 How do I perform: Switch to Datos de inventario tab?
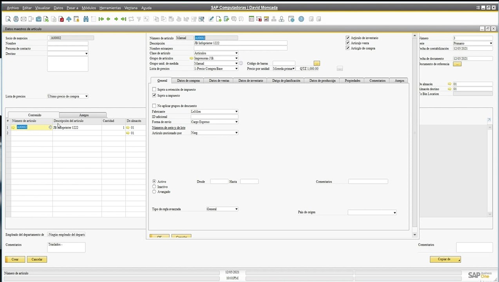tap(251, 81)
